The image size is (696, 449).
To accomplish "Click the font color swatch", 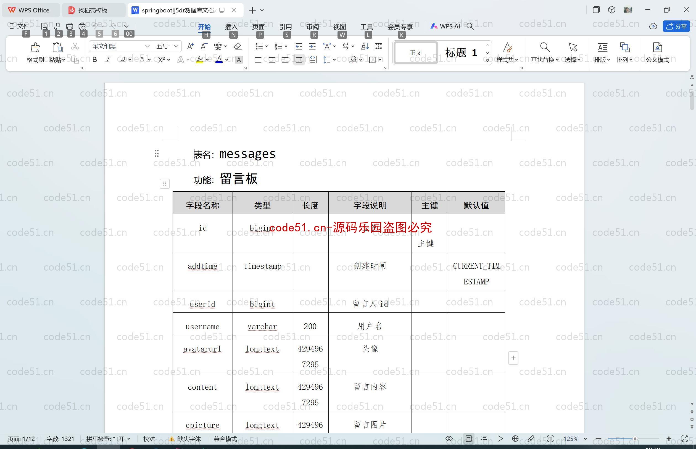I will (x=219, y=60).
